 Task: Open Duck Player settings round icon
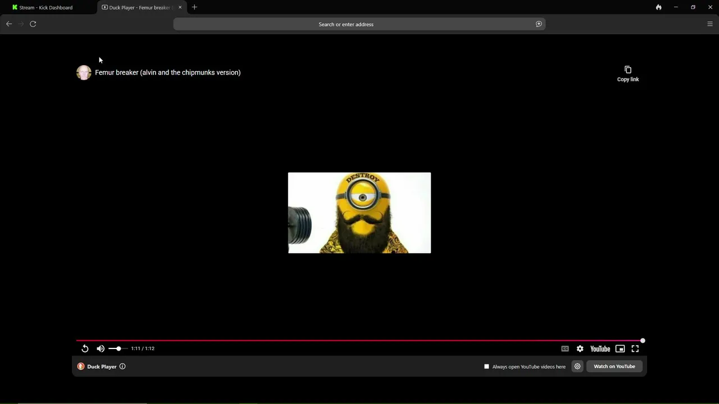577,366
